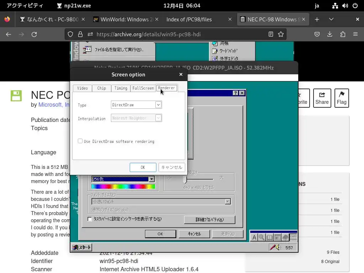
Task: Open the Firefox downloads panel
Action: pos(330,34)
